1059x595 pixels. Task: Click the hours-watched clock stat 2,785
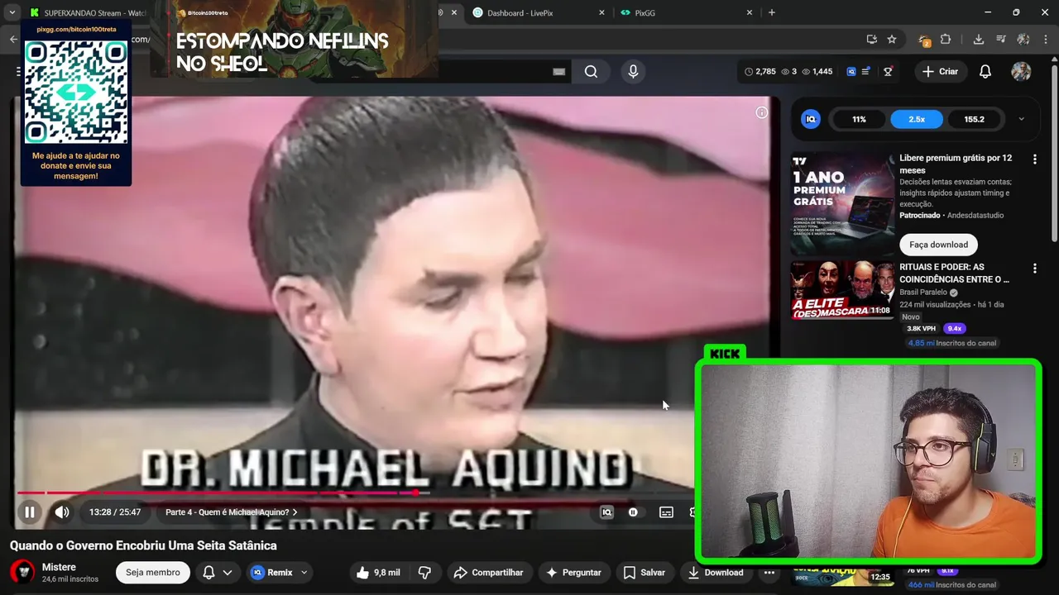click(760, 72)
